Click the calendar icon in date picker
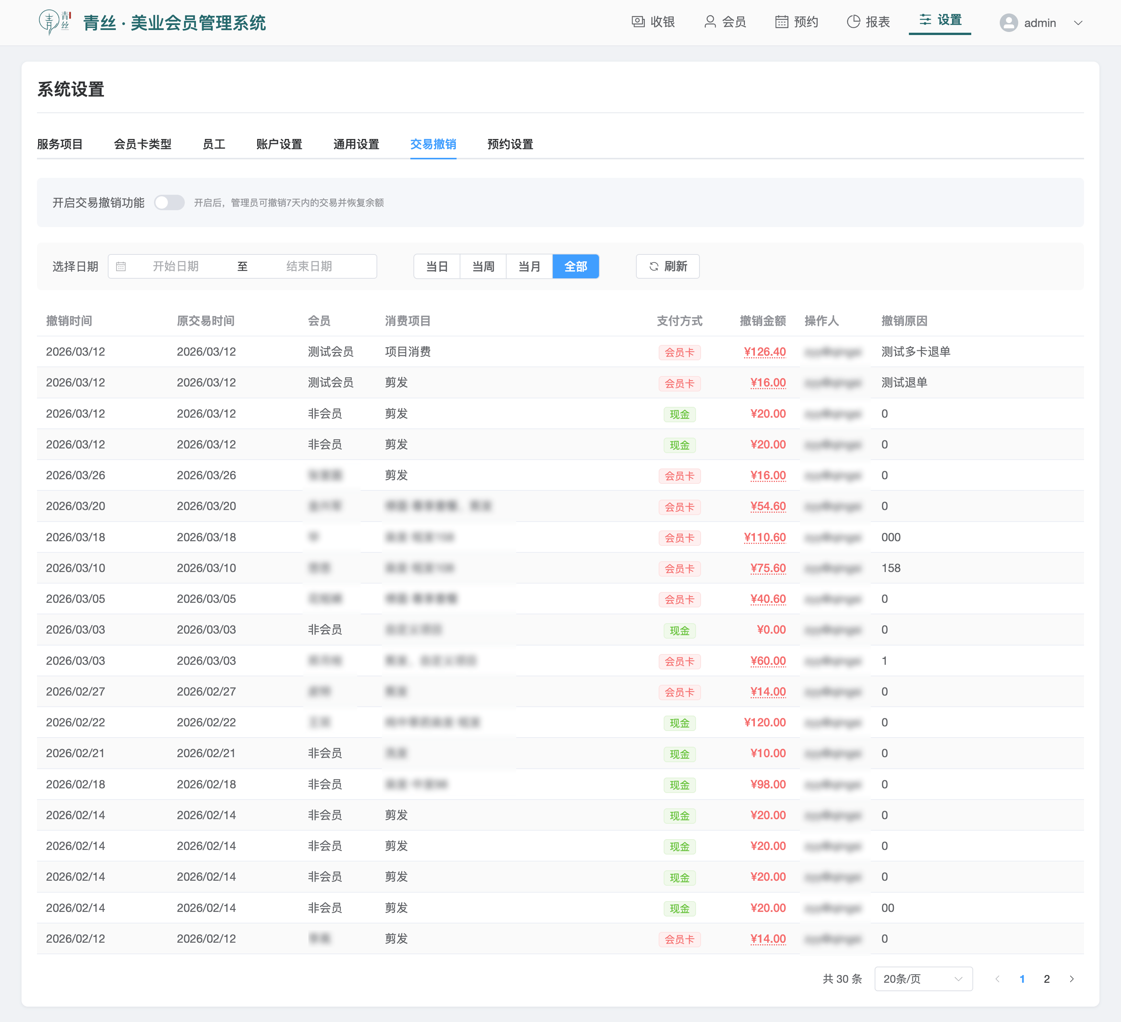 [x=120, y=266]
